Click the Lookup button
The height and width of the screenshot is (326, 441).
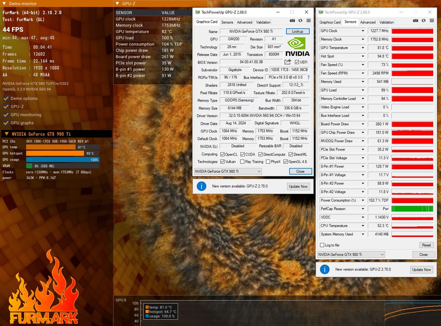[x=298, y=31]
